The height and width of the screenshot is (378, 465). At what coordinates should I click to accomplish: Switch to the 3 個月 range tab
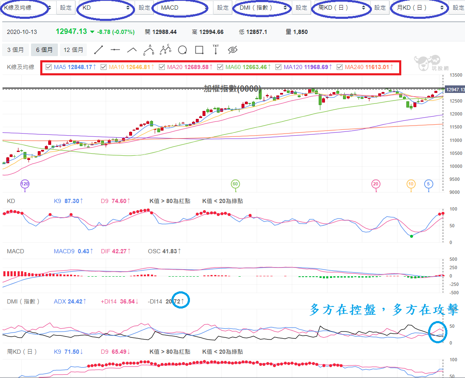pos(16,50)
